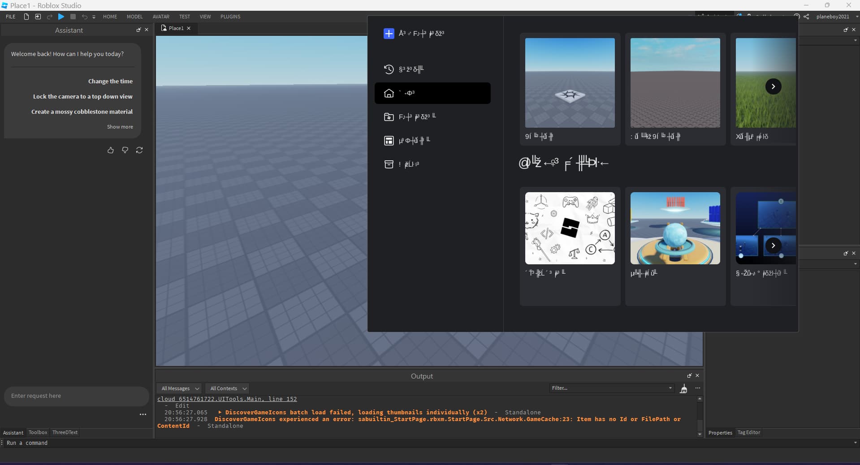
Task: Close the Assistant panel
Action: click(x=147, y=30)
